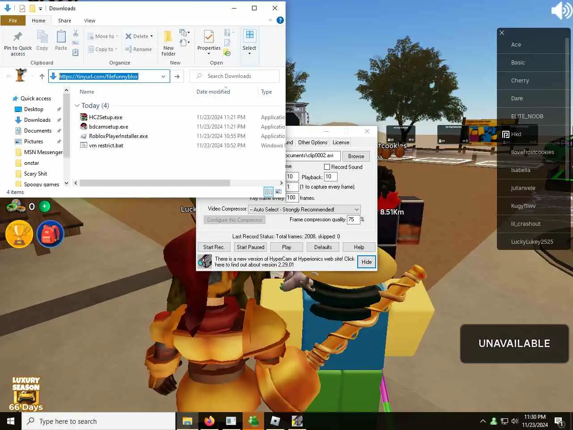Open the red backpack inventory icon

tap(50, 234)
